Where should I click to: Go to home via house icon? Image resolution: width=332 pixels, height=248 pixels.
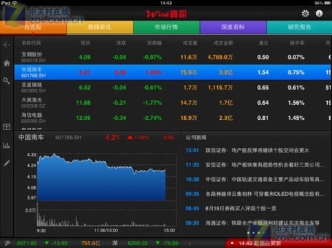(7, 63)
